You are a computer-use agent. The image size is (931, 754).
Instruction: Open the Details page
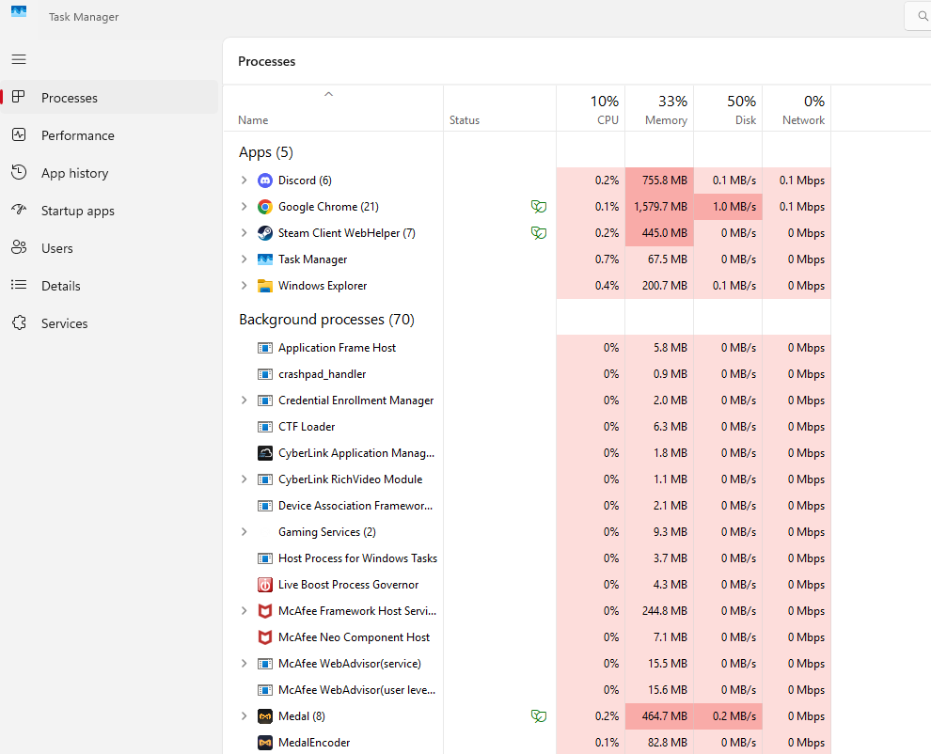pos(109,286)
